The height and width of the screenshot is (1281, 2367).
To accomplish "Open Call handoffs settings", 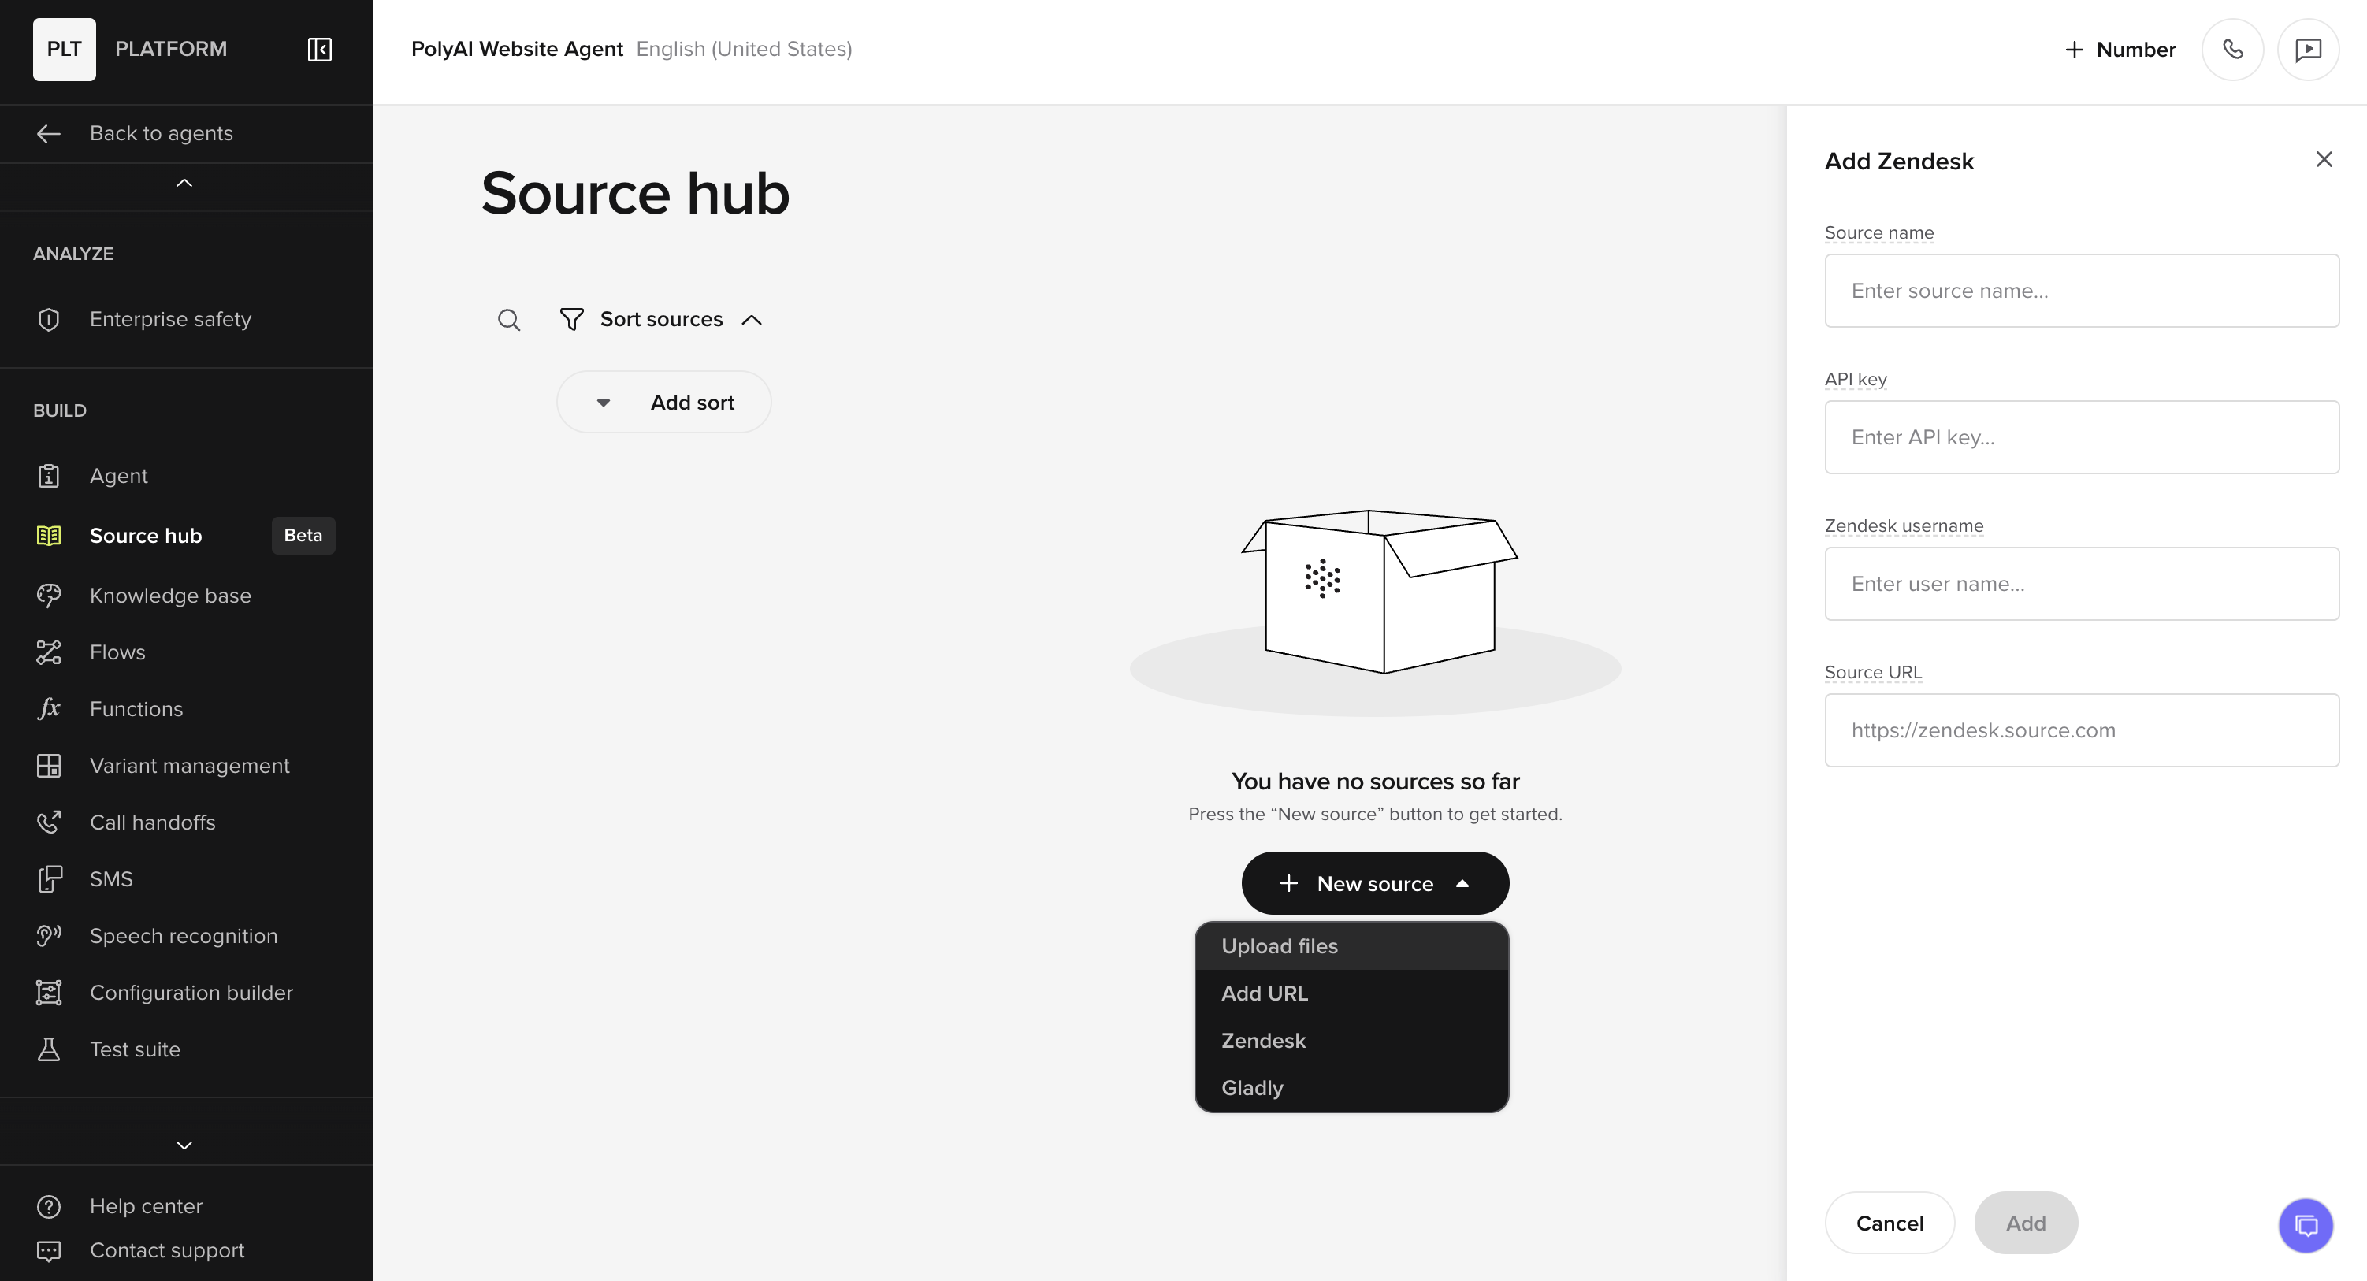I will click(x=153, y=822).
